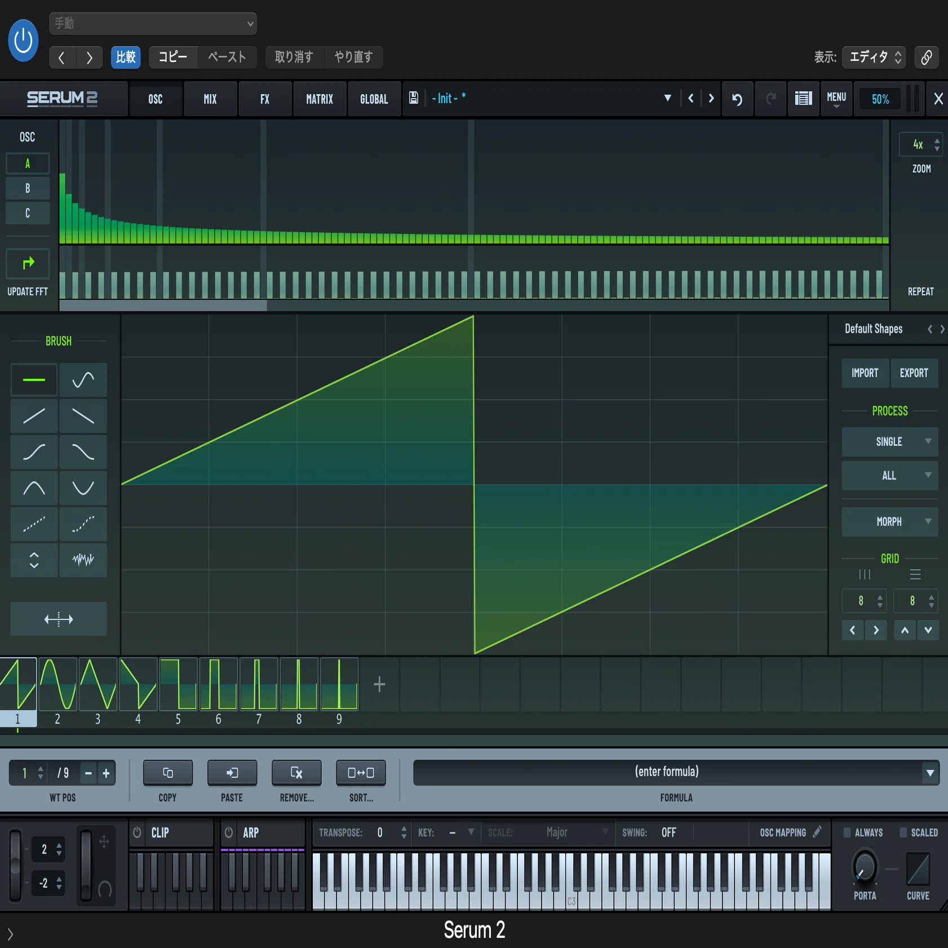Click the portamento CURVE control
The height and width of the screenshot is (948, 948).
[918, 869]
